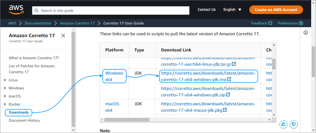Click the AWS breadcrumb link

pyautogui.click(x=12, y=23)
